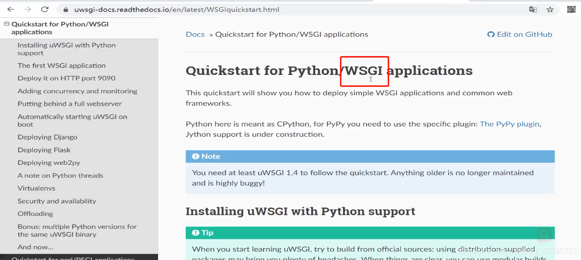Open Edit on GitHub link

click(519, 34)
